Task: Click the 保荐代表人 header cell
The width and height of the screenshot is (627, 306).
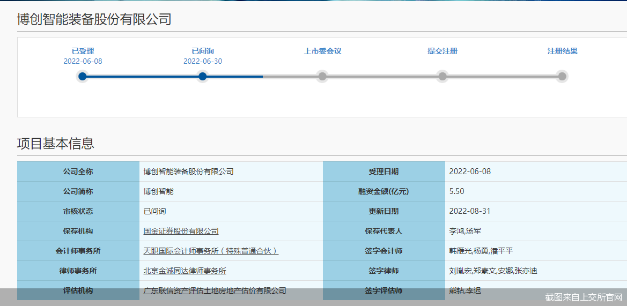Action: click(x=384, y=232)
